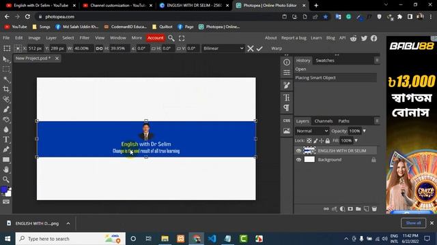
Task: Delete layer with trash icon
Action: coord(374,209)
